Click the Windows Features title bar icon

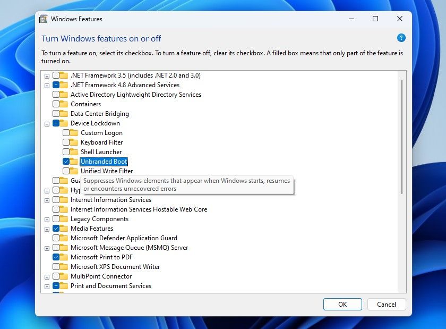tap(44, 19)
